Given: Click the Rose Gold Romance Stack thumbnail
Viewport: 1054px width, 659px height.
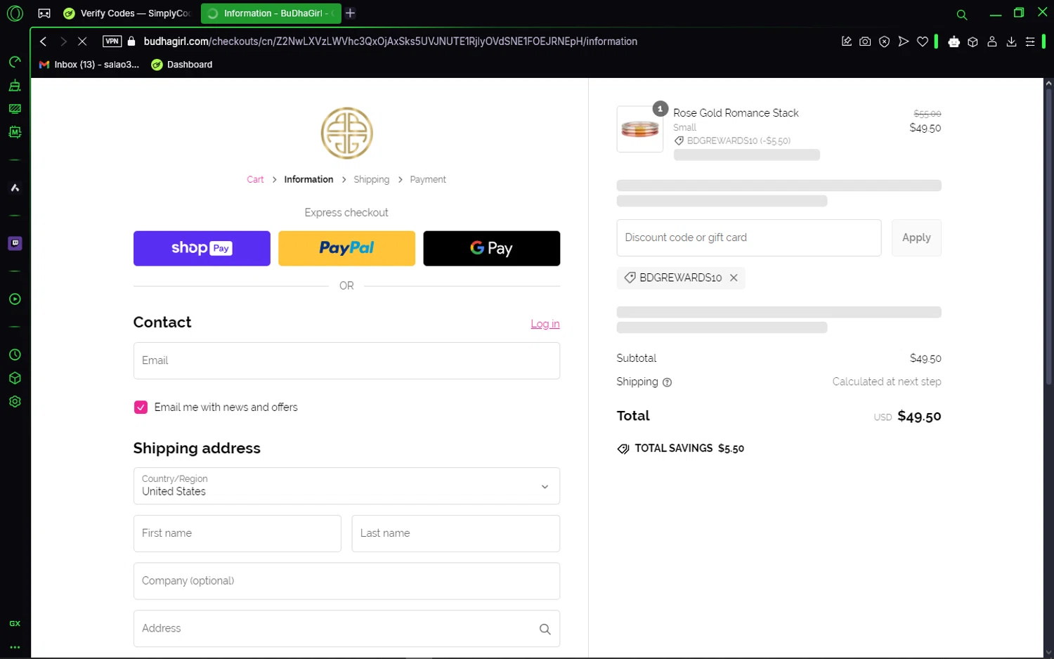Looking at the screenshot, I should (x=639, y=129).
